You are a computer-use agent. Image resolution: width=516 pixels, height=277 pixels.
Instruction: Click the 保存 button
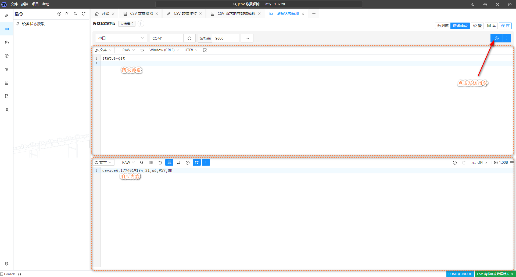tap(505, 26)
